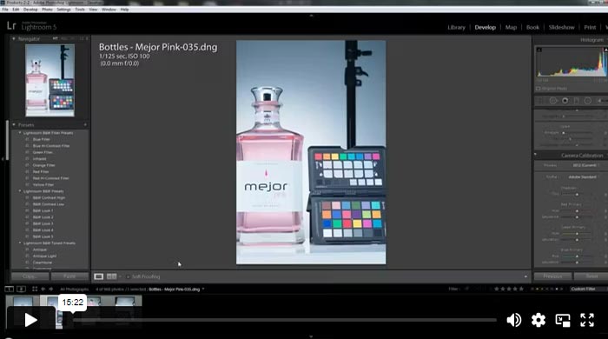The width and height of the screenshot is (608, 339).
Task: Toggle the Original Photo checkbox
Action: [x=539, y=89]
